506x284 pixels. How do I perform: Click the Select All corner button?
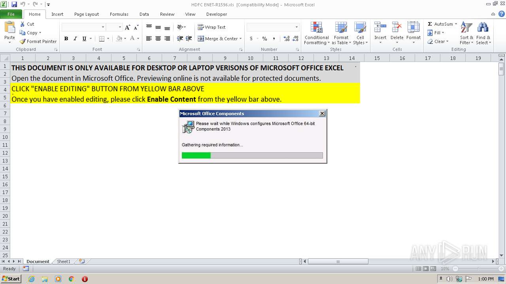(x=5, y=58)
